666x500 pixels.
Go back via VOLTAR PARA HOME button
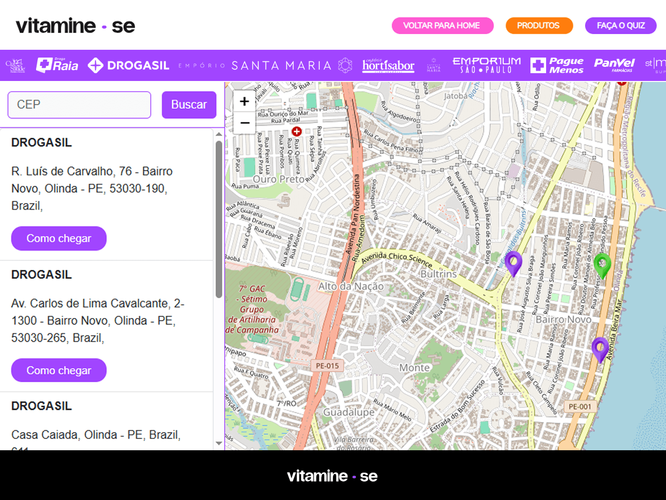(442, 25)
